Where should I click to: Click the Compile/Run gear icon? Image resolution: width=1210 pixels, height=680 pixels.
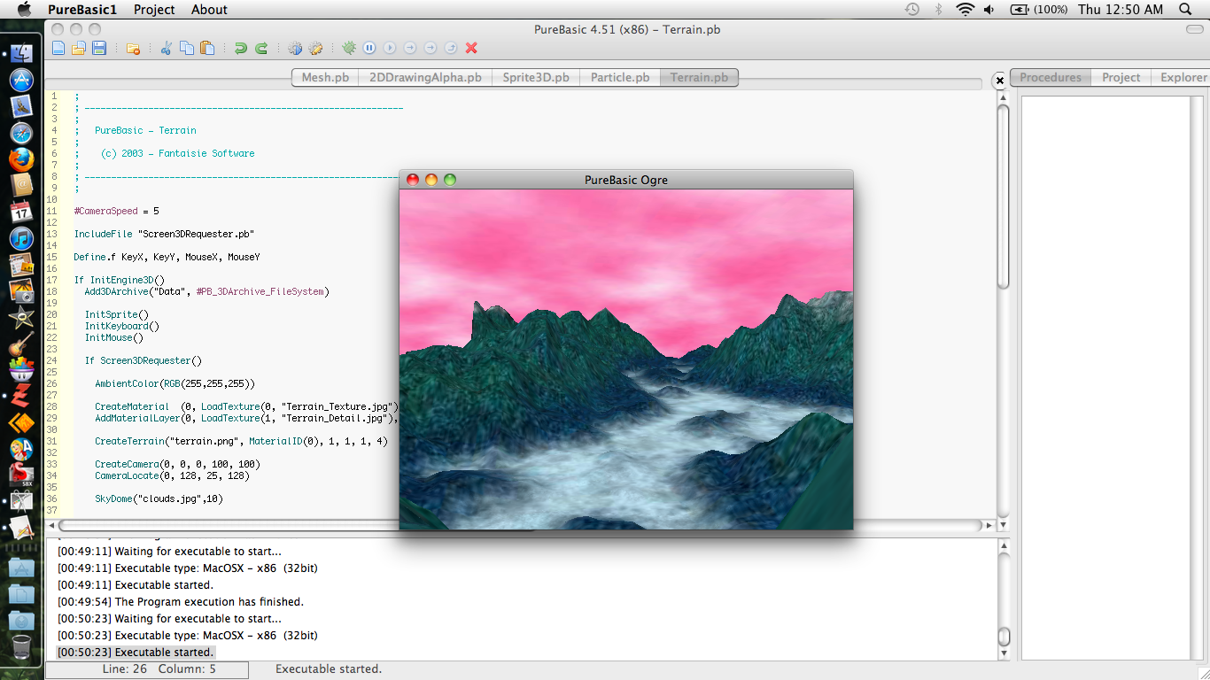295,48
